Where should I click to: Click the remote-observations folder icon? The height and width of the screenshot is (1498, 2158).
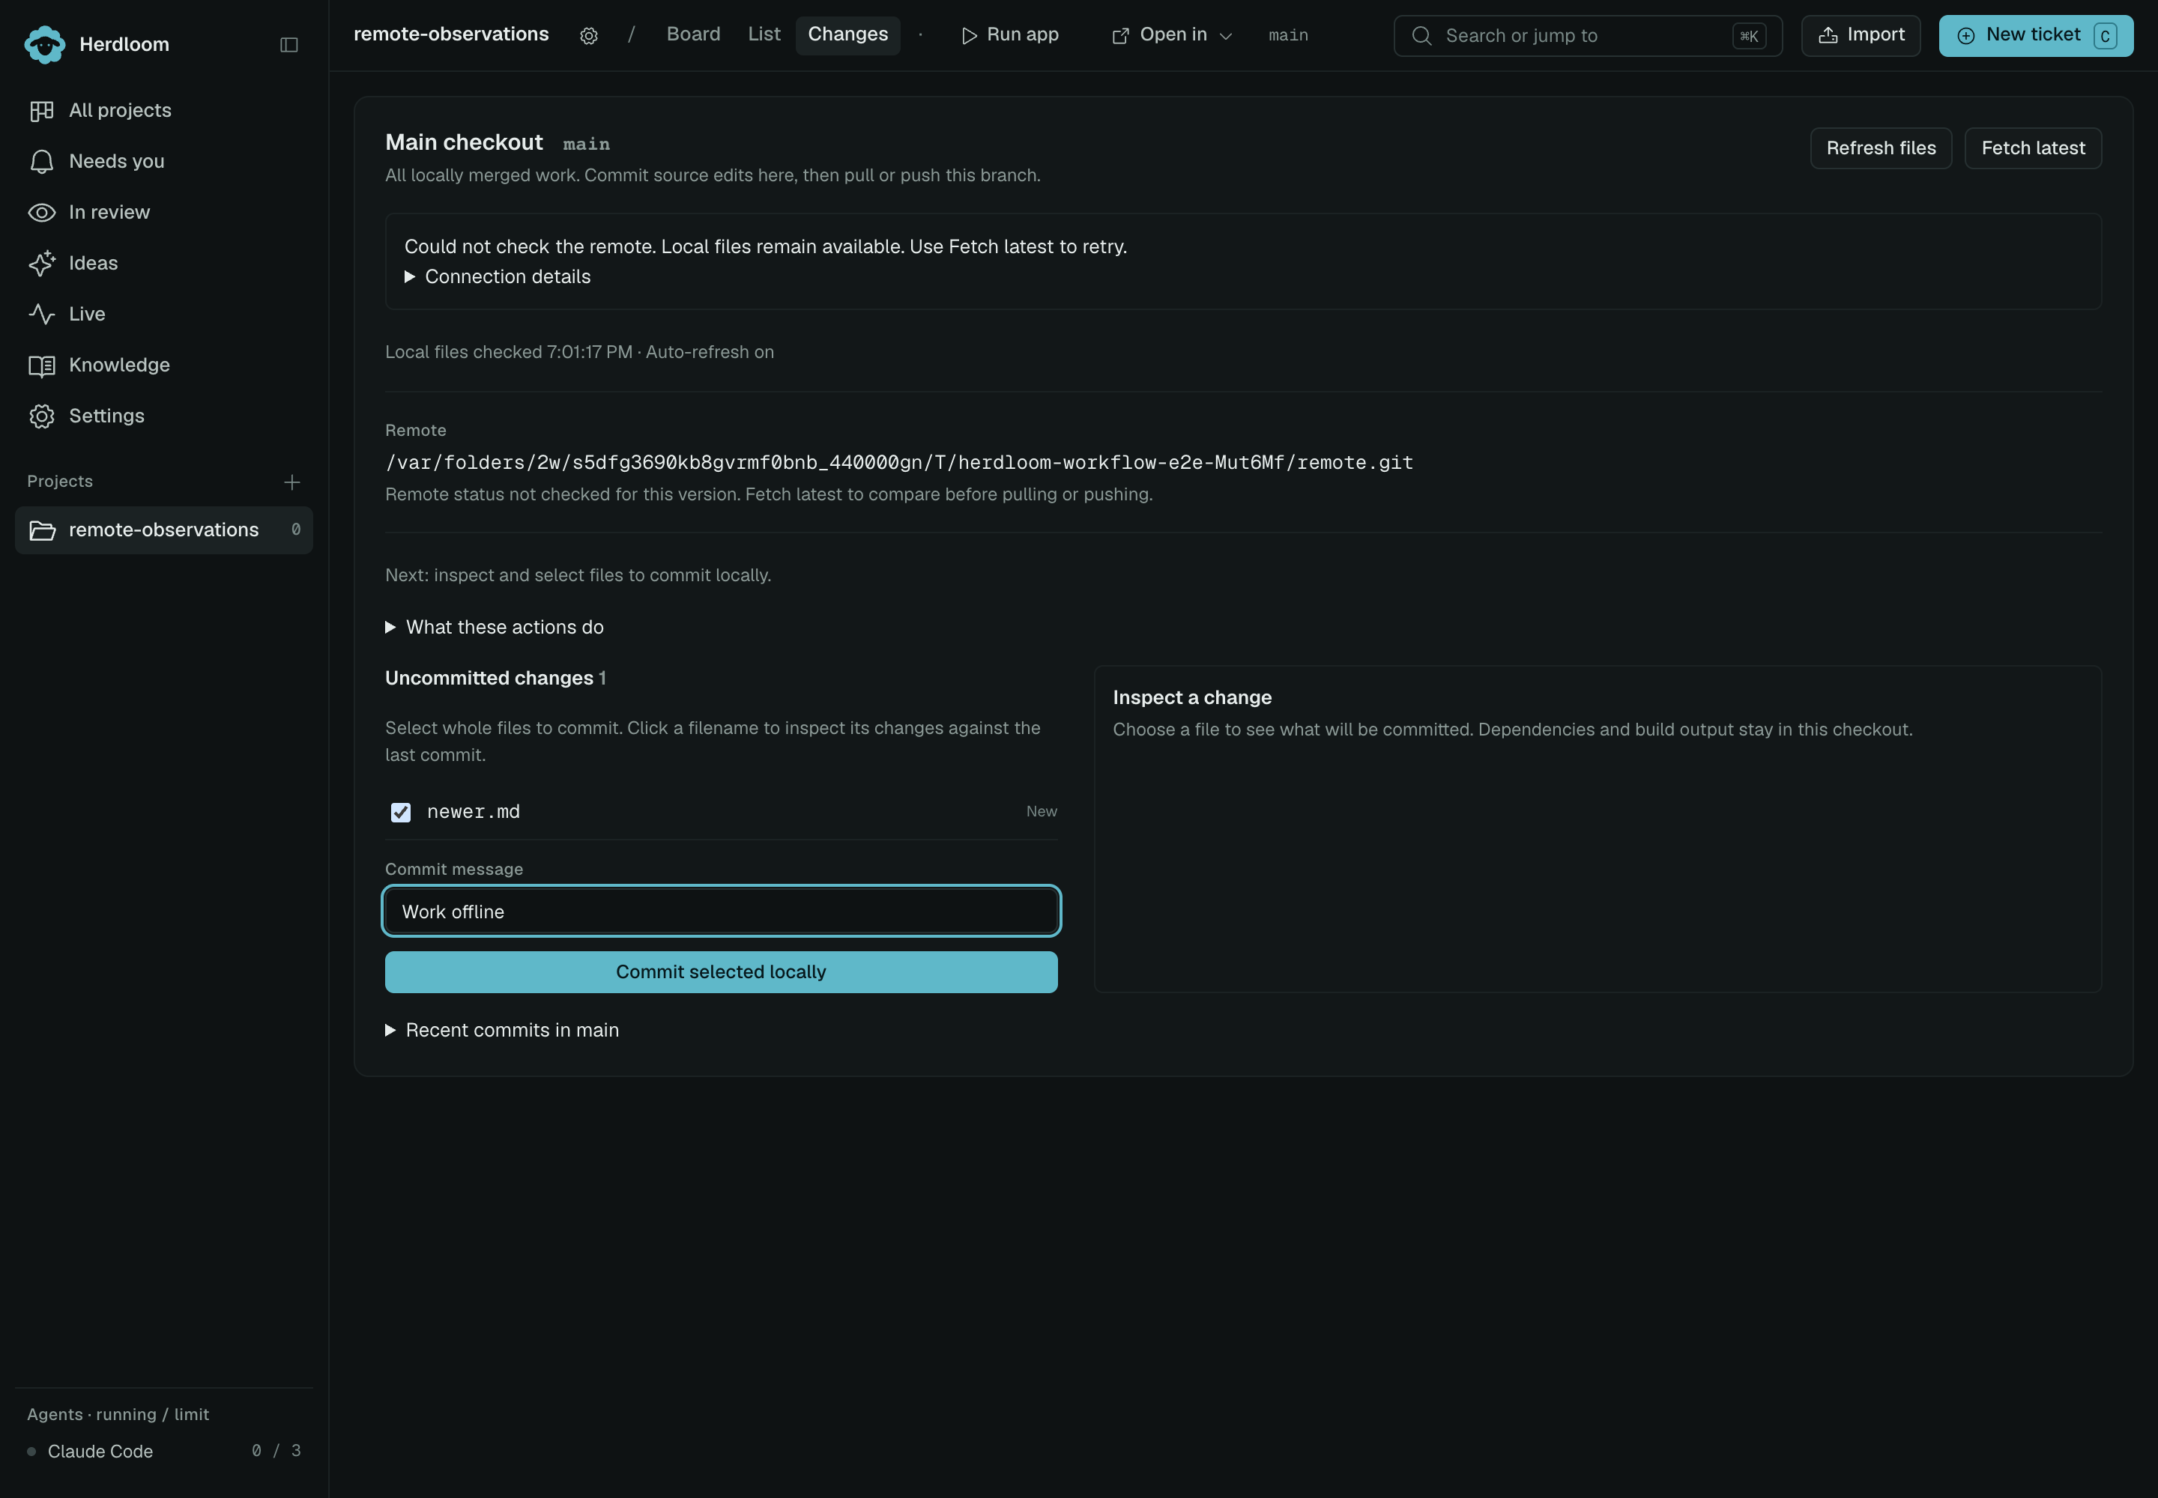[42, 530]
